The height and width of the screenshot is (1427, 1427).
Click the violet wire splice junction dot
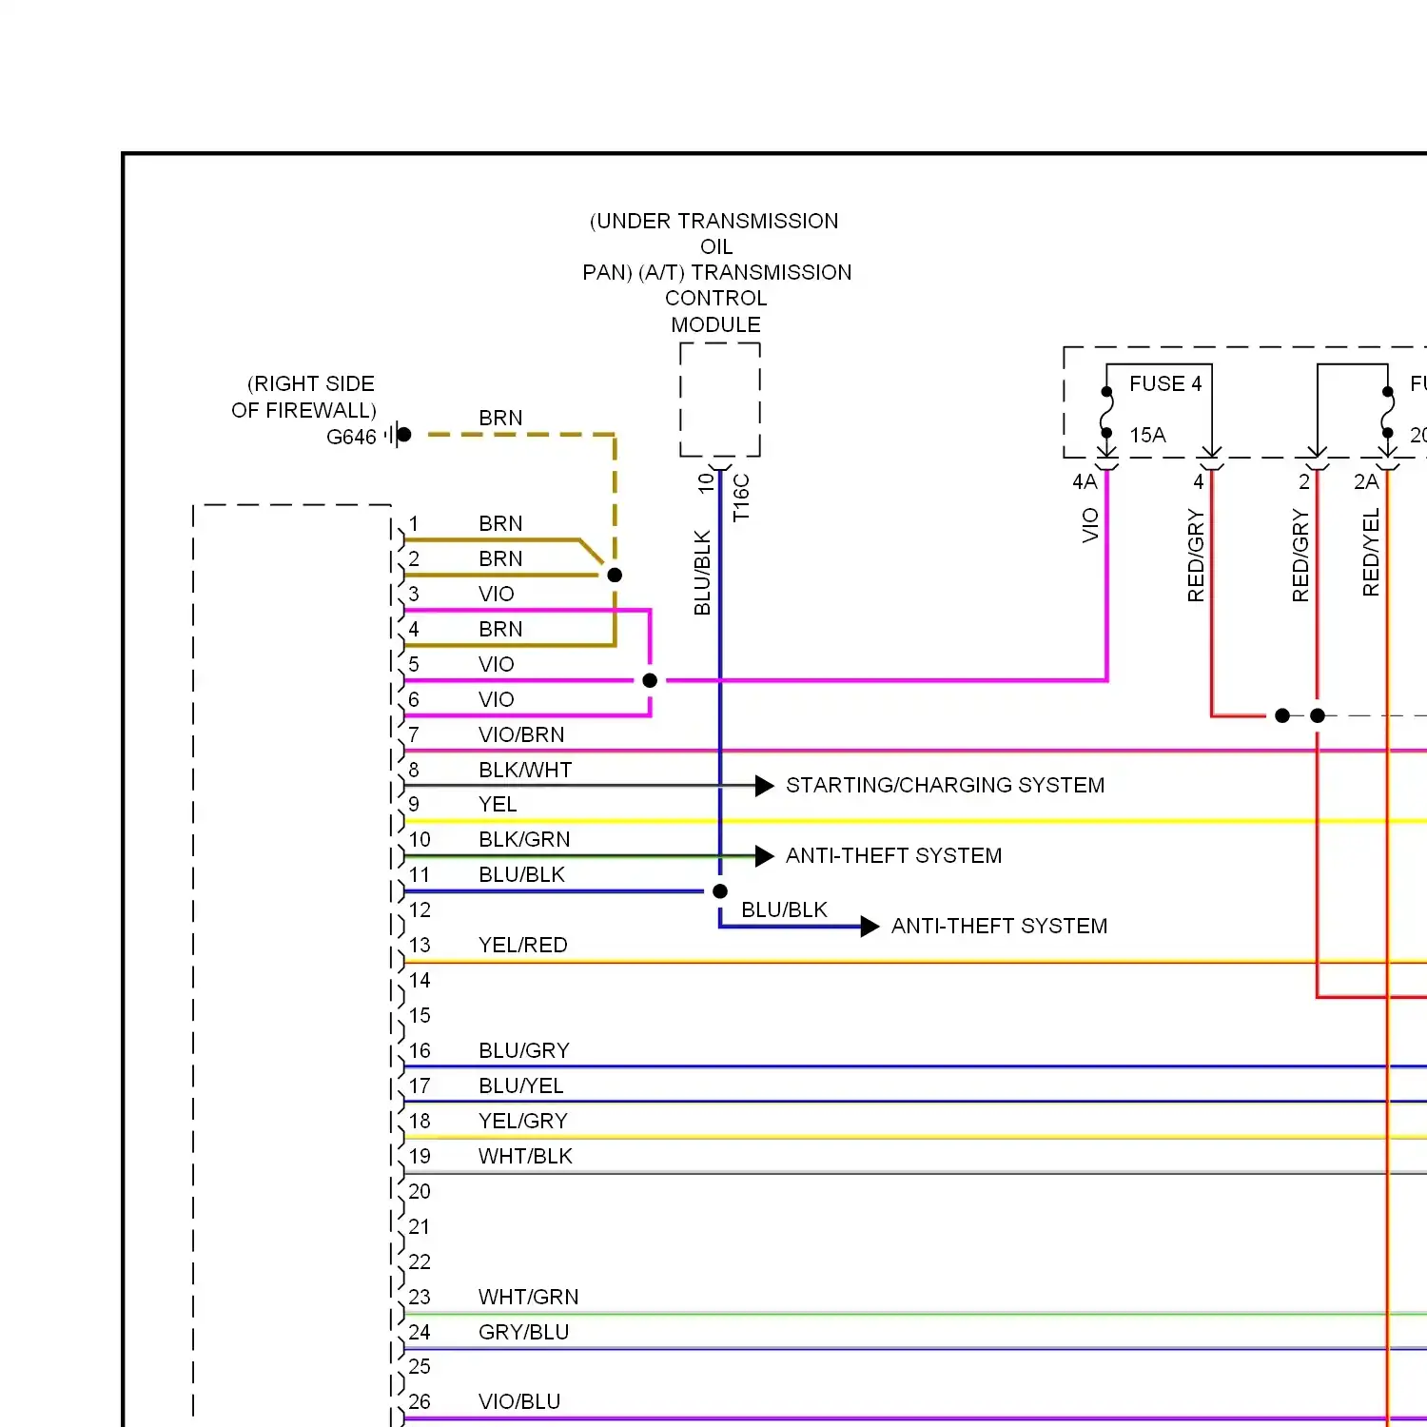point(650,680)
